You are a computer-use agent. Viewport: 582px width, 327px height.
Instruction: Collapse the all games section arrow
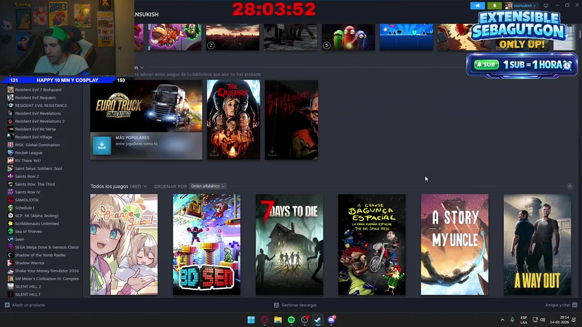pos(570,186)
